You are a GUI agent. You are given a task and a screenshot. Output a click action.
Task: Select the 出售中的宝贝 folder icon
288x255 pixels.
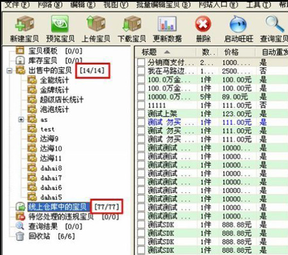20,70
